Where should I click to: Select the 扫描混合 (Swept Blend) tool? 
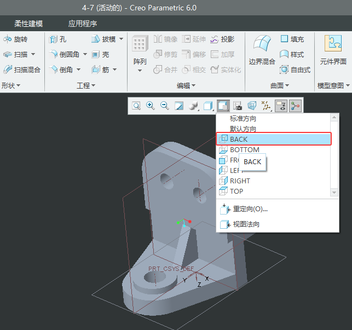tap(22, 70)
